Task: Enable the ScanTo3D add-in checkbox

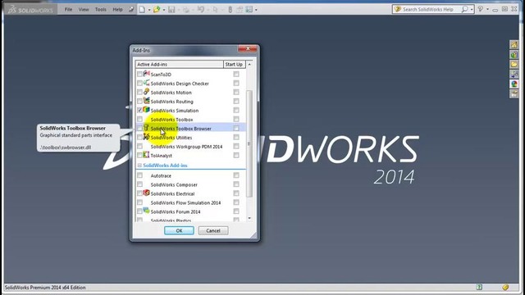Action: pyautogui.click(x=139, y=74)
